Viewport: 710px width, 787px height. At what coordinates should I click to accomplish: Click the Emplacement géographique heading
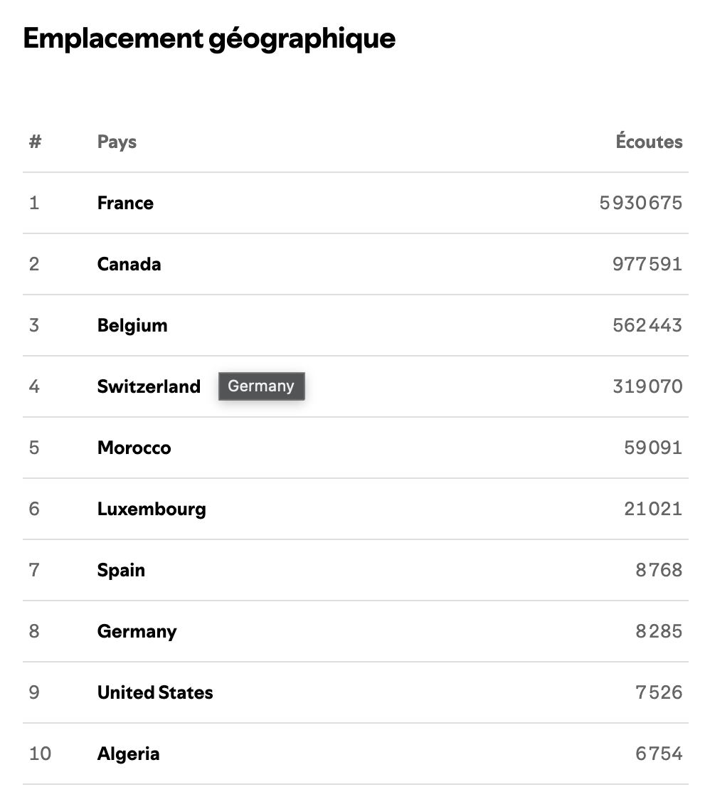[209, 38]
